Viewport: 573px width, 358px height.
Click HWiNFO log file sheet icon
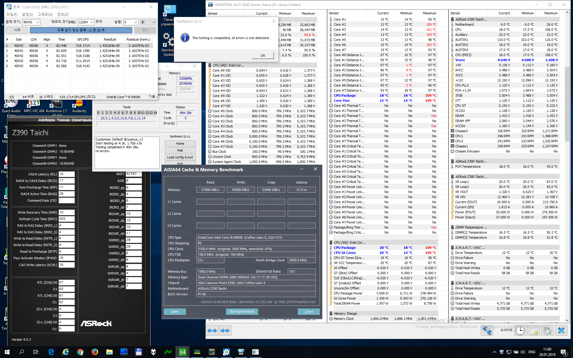click(534, 331)
